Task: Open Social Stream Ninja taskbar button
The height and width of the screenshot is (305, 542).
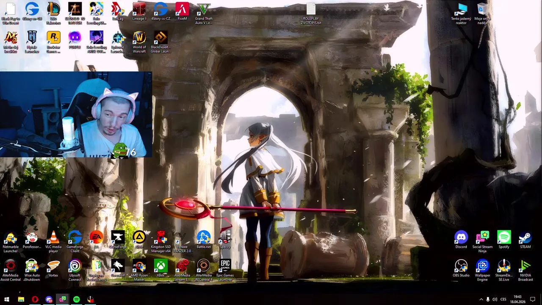Action: tap(63, 299)
